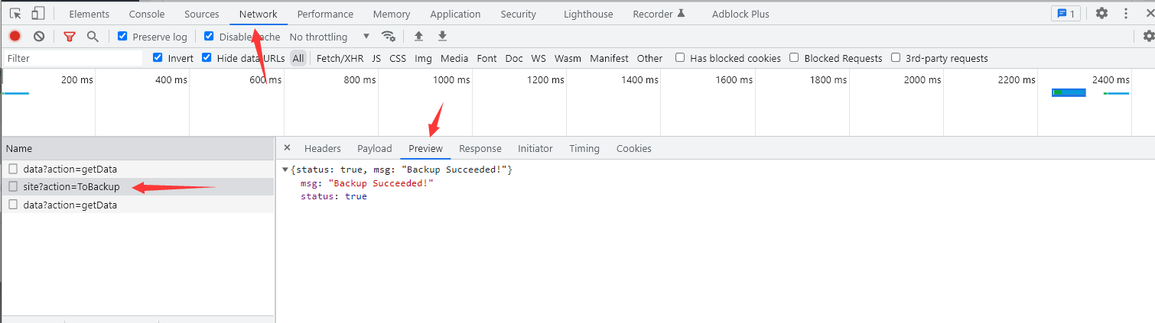Open DevTools settings gear
Viewport: 1155px width, 323px height.
click(1101, 13)
